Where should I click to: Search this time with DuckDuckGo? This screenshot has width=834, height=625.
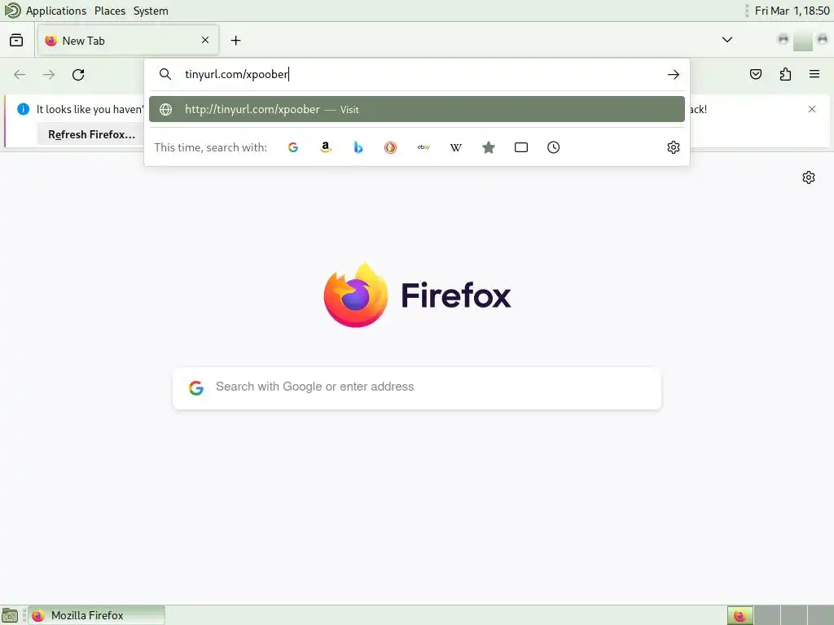(390, 147)
